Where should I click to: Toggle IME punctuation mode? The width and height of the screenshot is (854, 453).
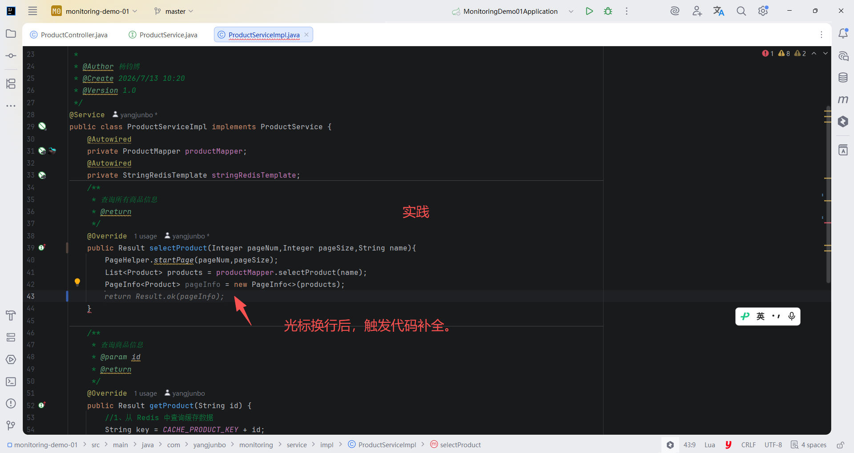(x=776, y=316)
